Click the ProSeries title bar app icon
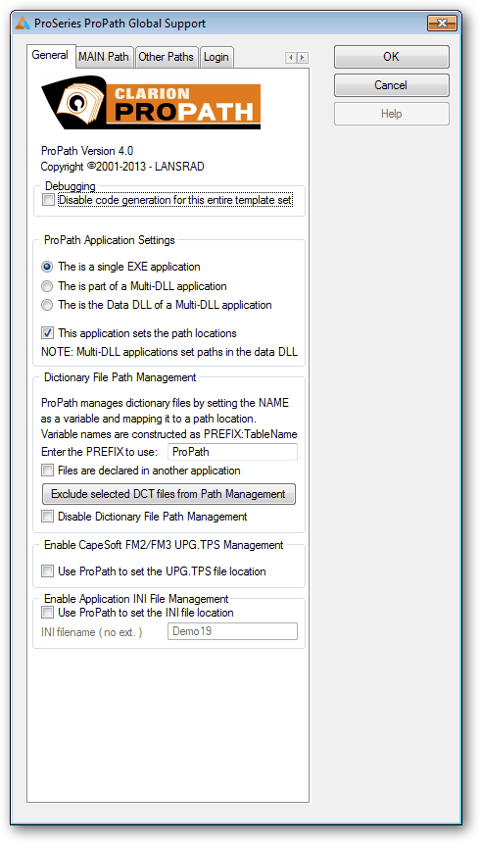480x843 pixels. click(x=23, y=24)
